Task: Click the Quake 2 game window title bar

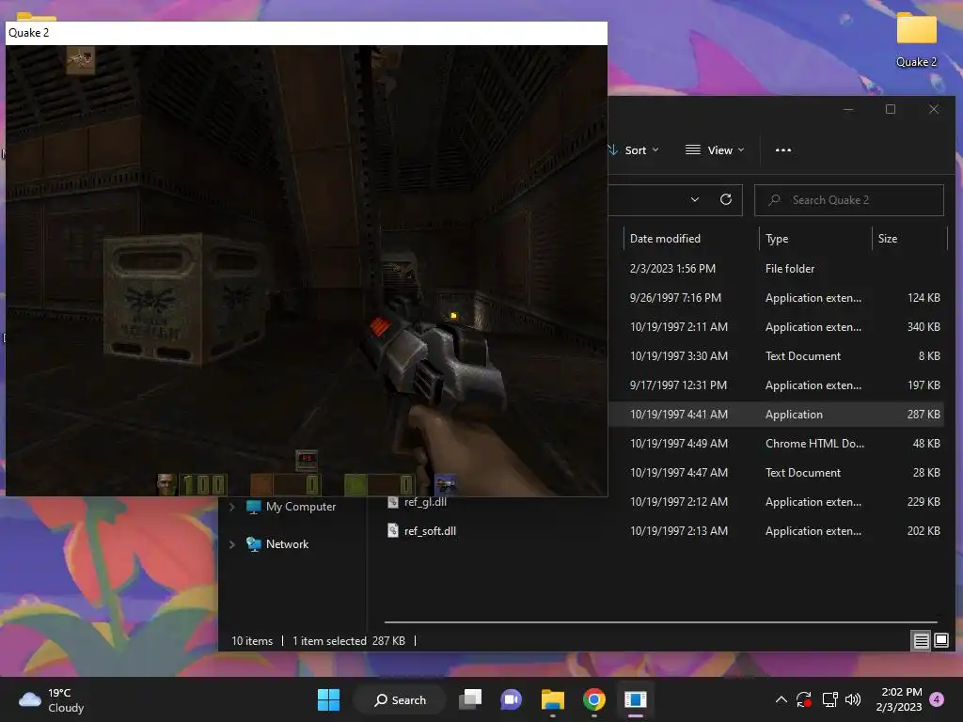Action: pos(307,33)
